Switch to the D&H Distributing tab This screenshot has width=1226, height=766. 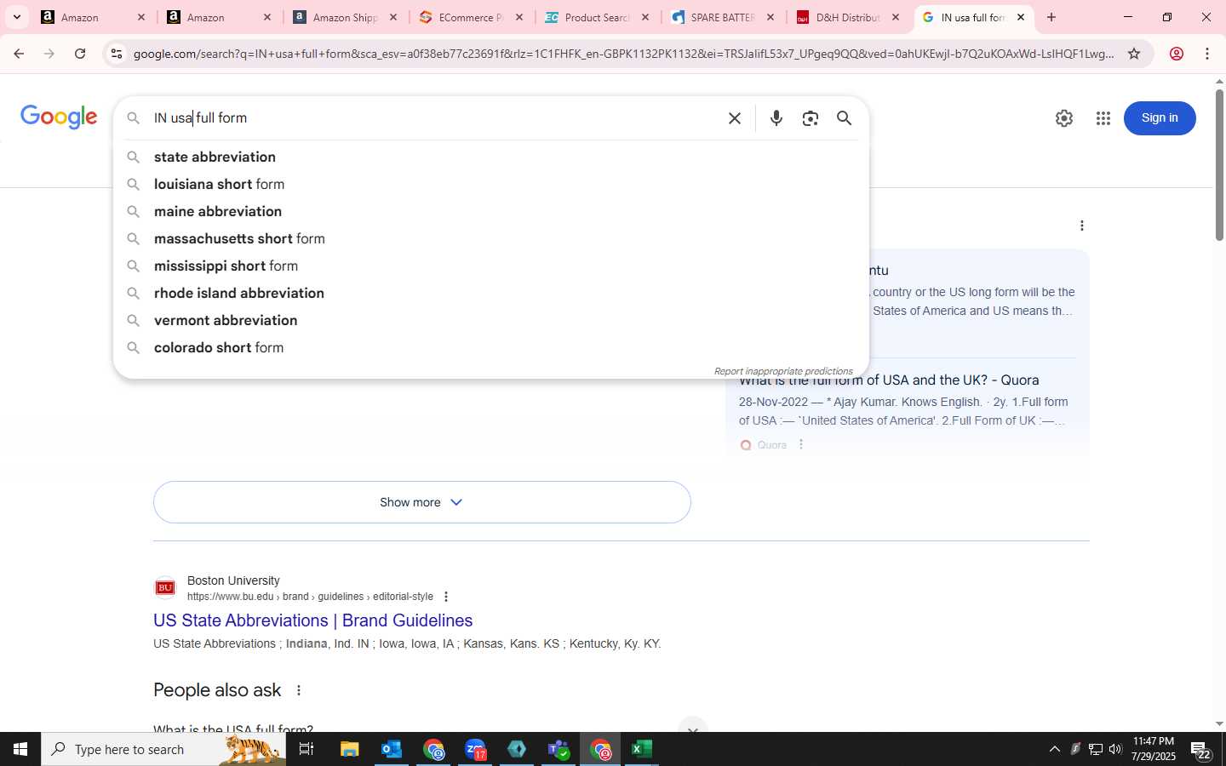pos(850,17)
